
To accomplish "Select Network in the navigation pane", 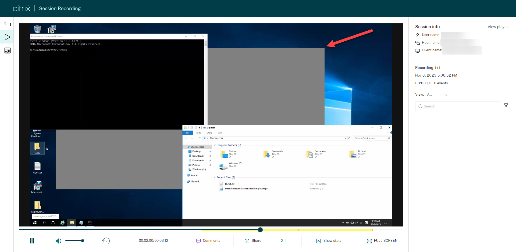I will click(x=195, y=182).
